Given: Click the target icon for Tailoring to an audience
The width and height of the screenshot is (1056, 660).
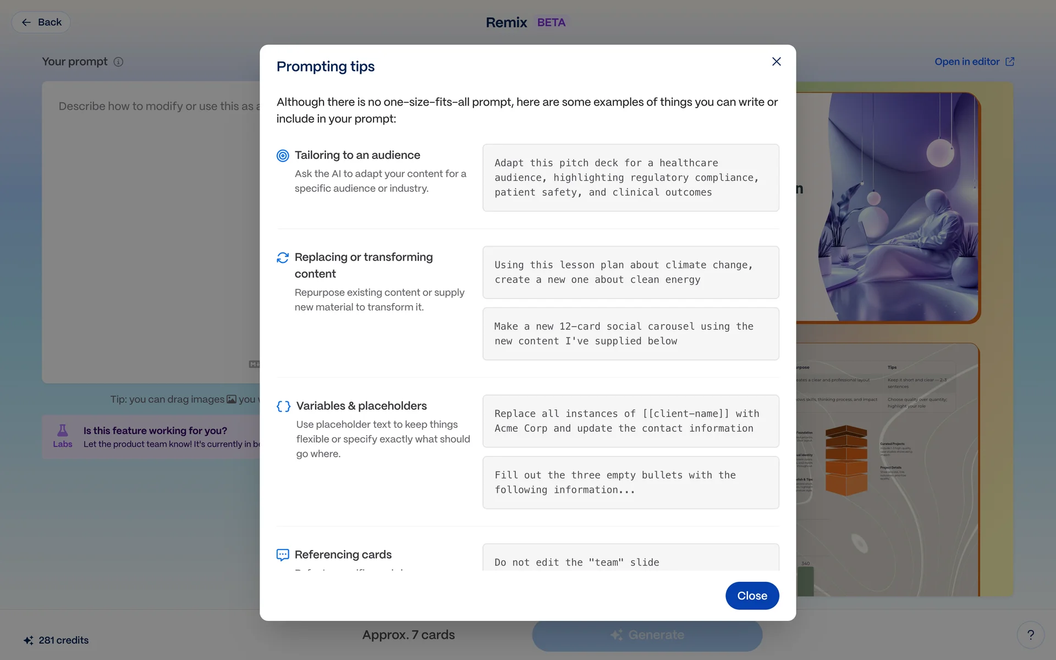Looking at the screenshot, I should tap(283, 156).
